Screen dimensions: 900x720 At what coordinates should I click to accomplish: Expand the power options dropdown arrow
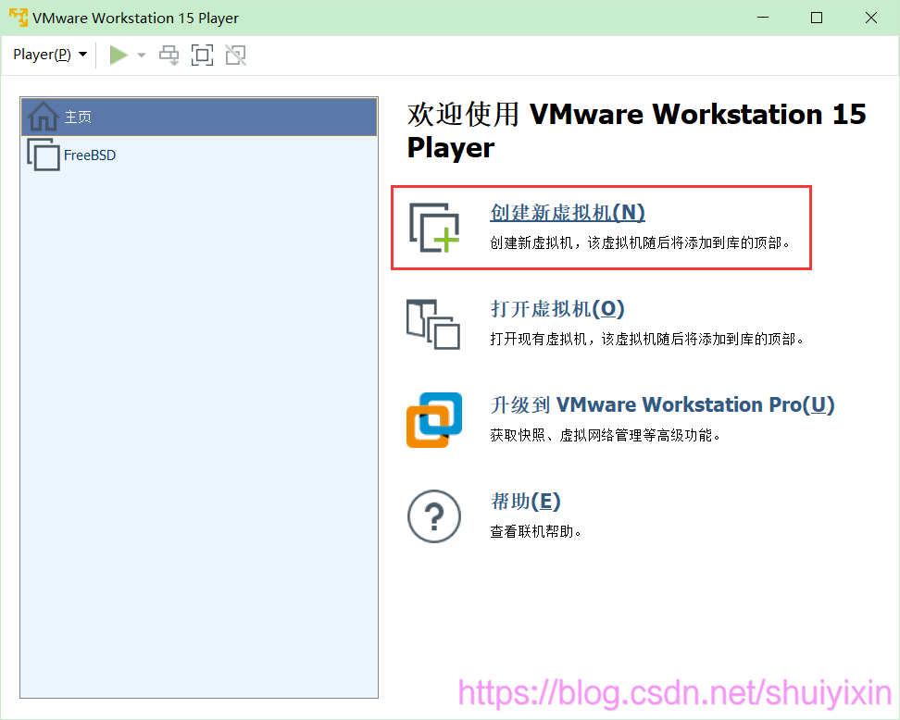[x=141, y=56]
